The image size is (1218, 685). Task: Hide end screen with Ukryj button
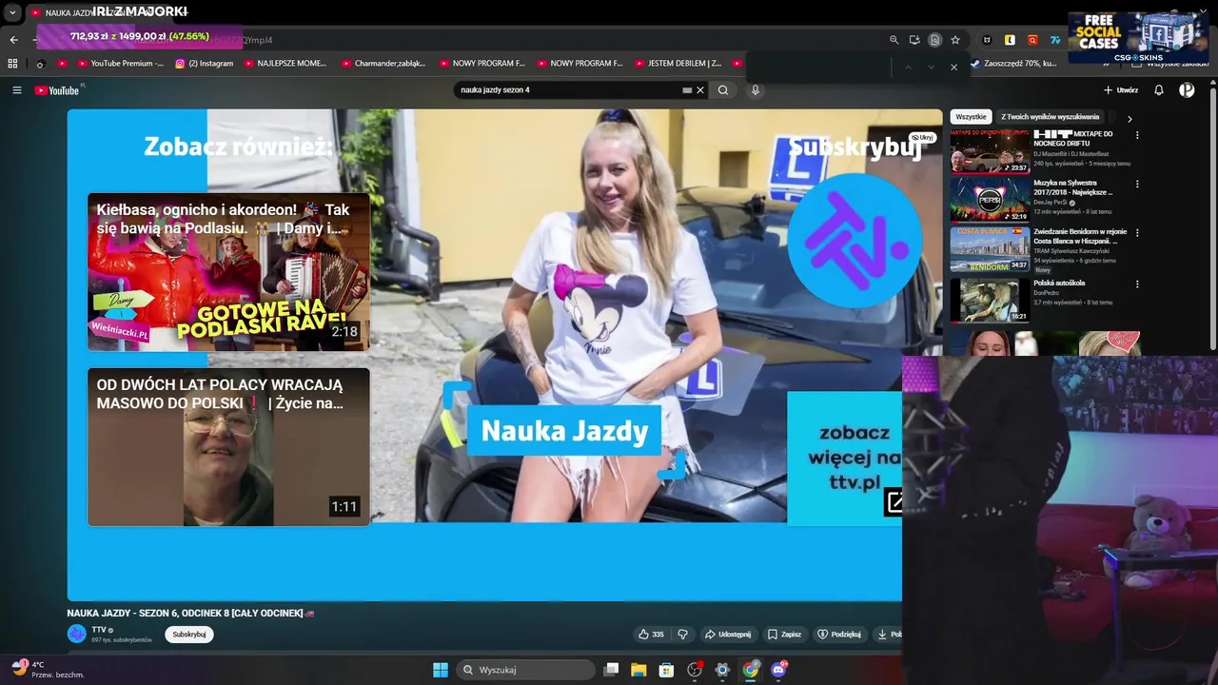click(922, 137)
